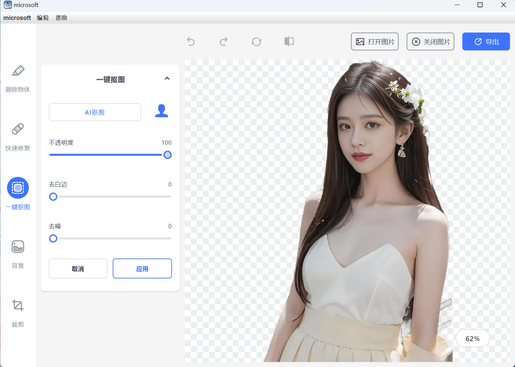
Task: Click the 应用 apply button
Action: (142, 268)
